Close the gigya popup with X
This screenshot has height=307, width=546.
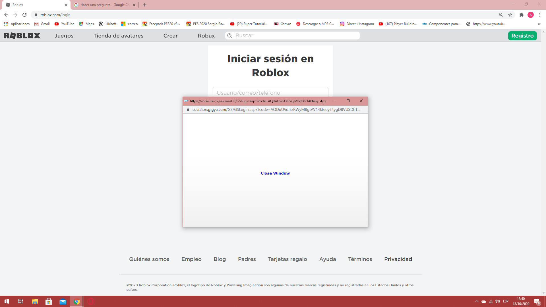pyautogui.click(x=361, y=101)
